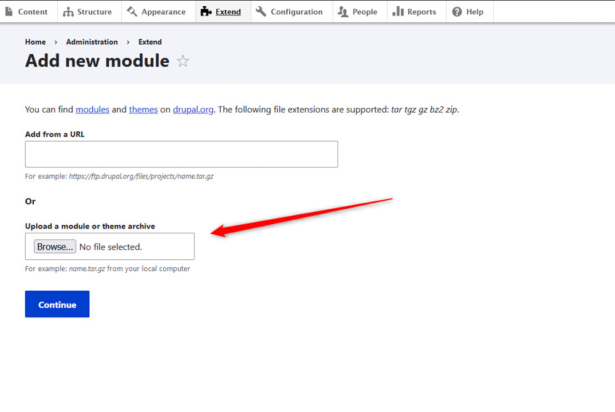Switch to the Extend admin tab
The height and width of the screenshot is (412, 615).
coord(228,11)
